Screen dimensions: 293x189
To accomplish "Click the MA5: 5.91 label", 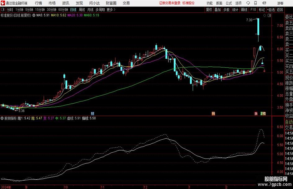I will [x=43, y=15].
